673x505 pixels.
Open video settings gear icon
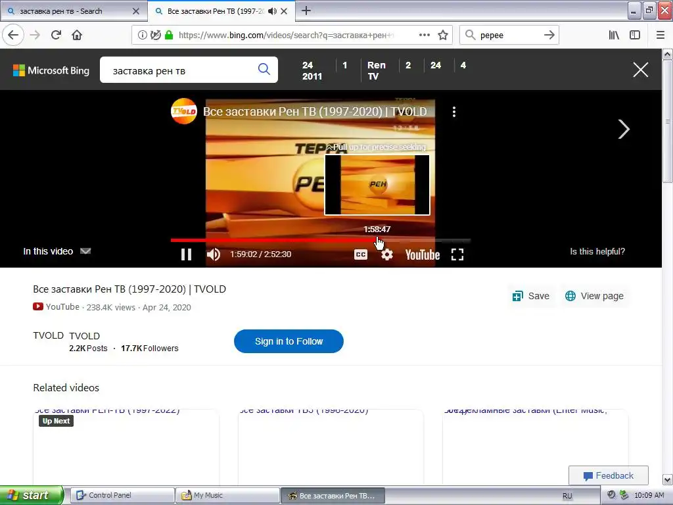tap(386, 254)
